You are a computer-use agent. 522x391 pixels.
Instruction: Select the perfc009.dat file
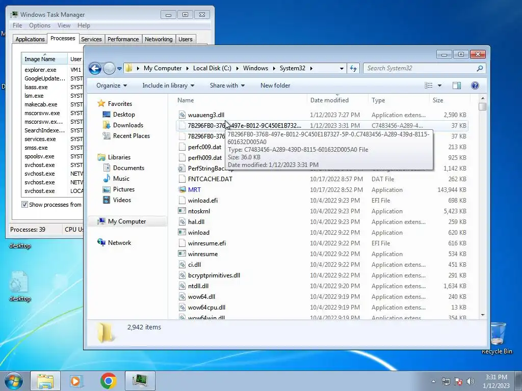coord(204,147)
